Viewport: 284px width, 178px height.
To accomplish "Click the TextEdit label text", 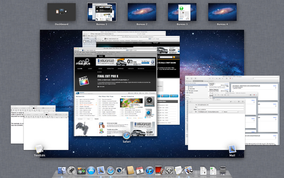I will click(39, 155).
